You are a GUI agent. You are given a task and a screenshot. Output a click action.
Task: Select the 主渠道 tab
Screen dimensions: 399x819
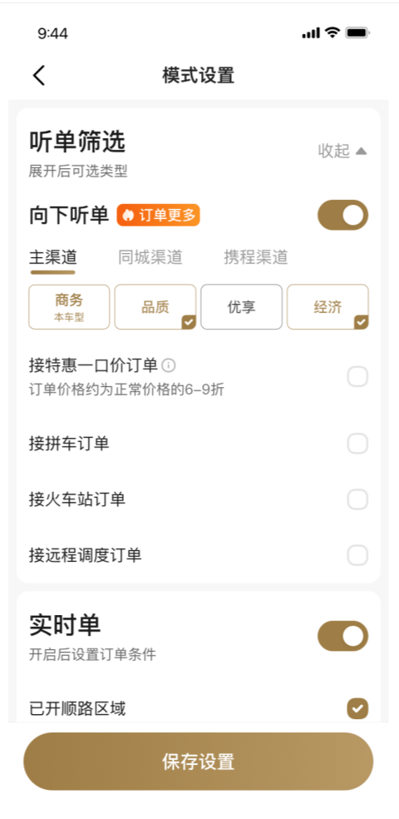[52, 257]
